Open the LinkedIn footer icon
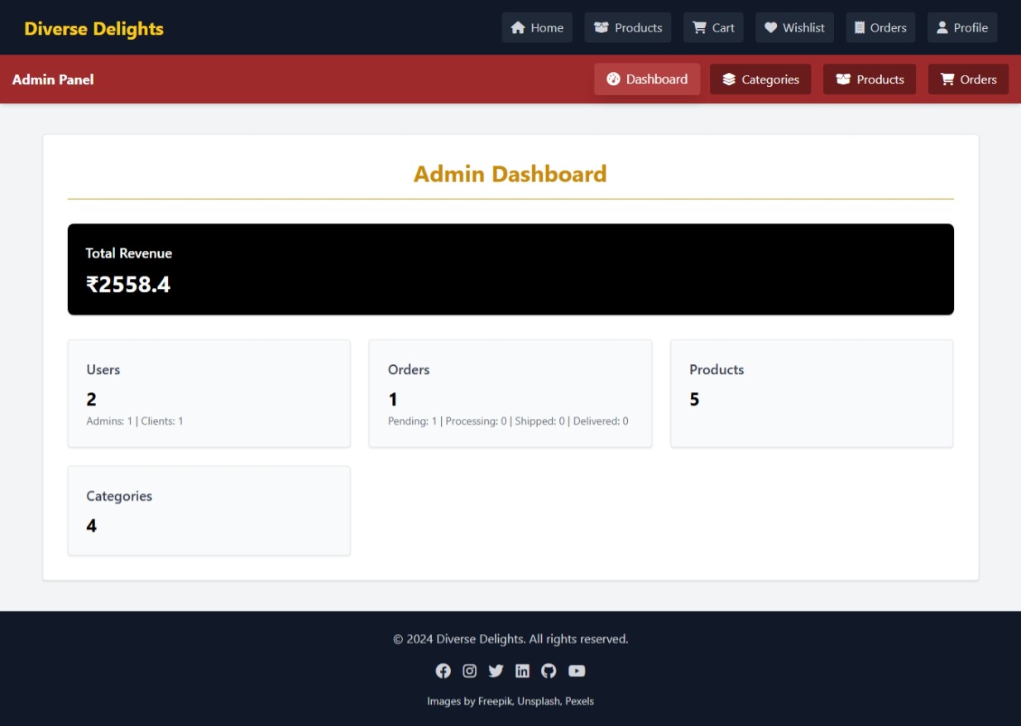1021x726 pixels. coord(522,671)
